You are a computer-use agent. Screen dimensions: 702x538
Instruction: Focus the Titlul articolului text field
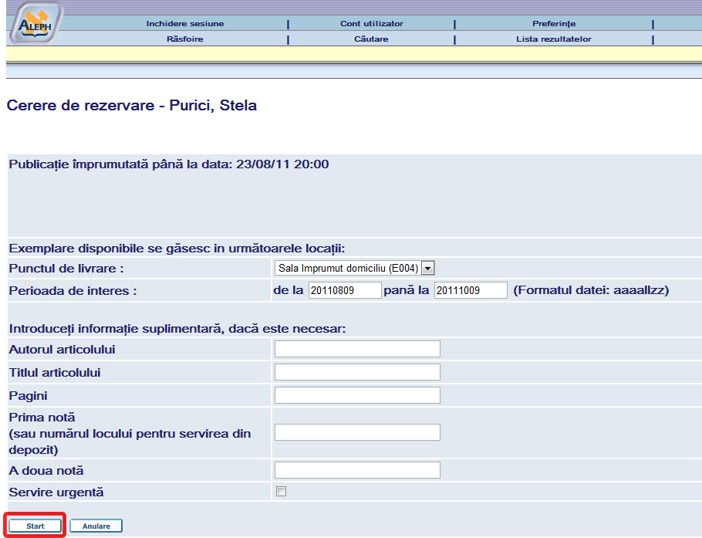click(357, 372)
